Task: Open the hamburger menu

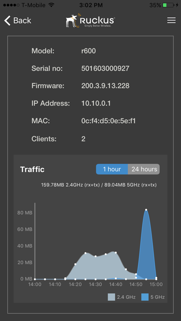Action: point(171,20)
